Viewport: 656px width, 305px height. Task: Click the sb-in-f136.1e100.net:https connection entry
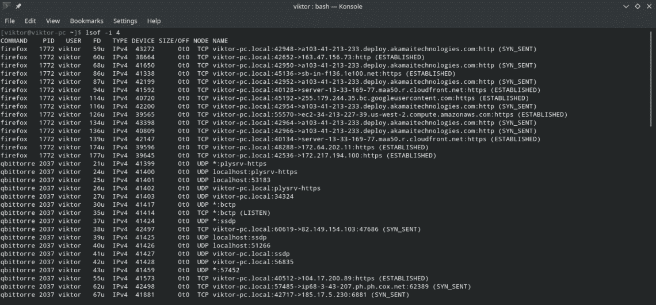pos(334,74)
